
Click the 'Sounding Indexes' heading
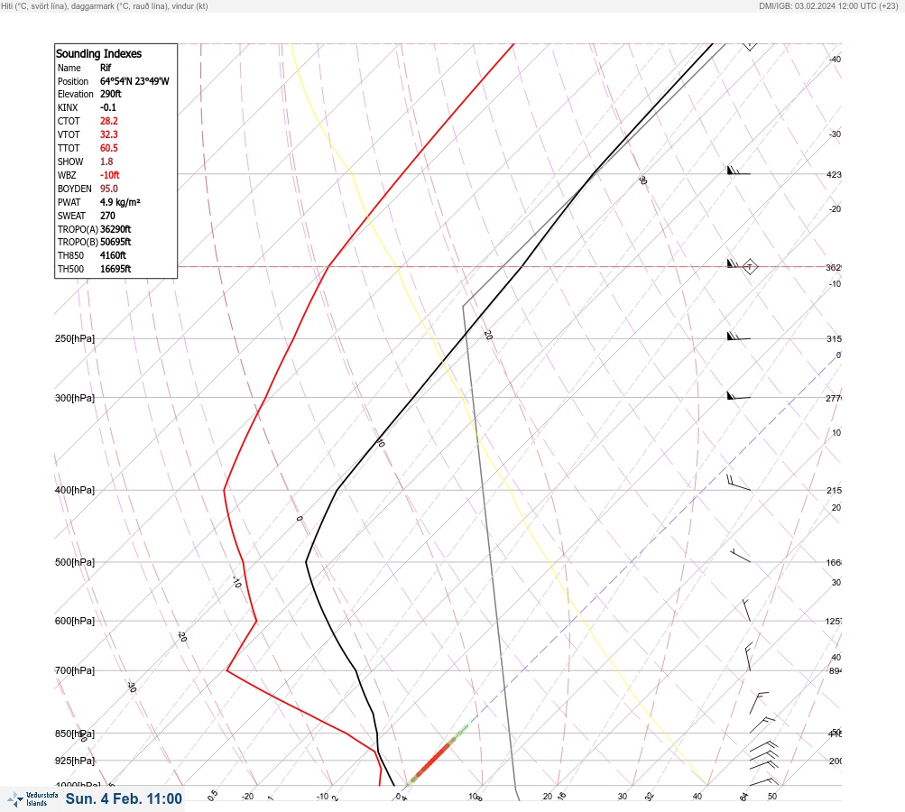98,53
